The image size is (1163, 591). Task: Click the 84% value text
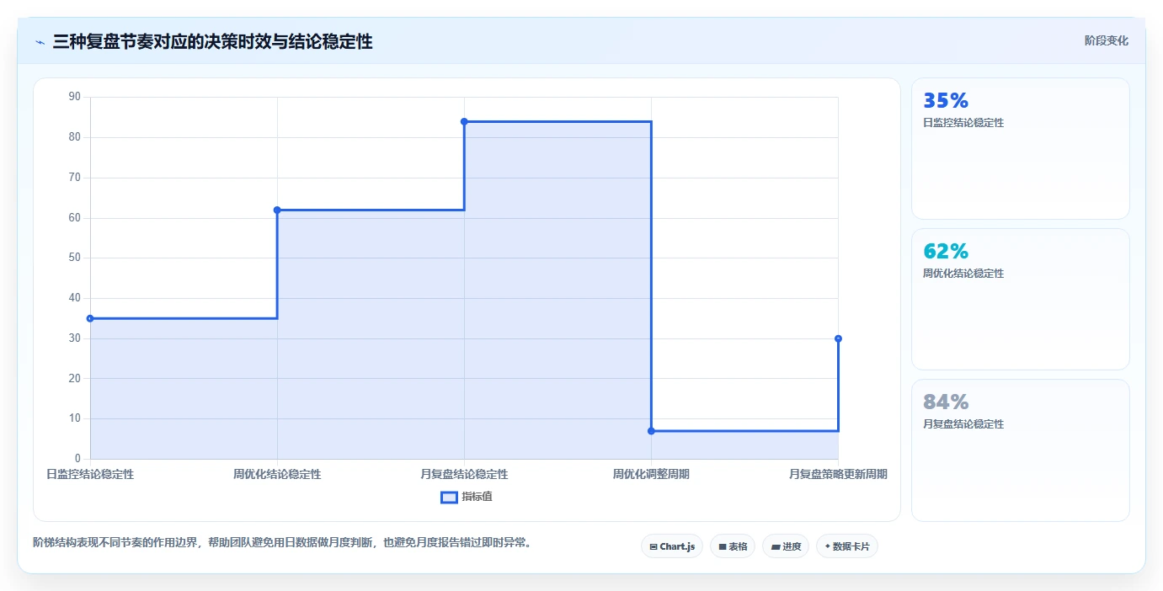(x=946, y=402)
